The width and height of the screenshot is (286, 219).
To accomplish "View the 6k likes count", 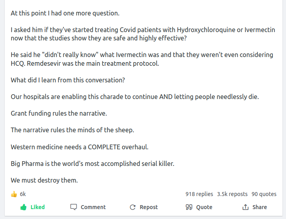I will pyautogui.click(x=23, y=194).
